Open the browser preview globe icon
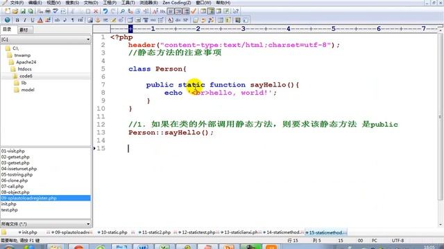 click(x=8, y=20)
